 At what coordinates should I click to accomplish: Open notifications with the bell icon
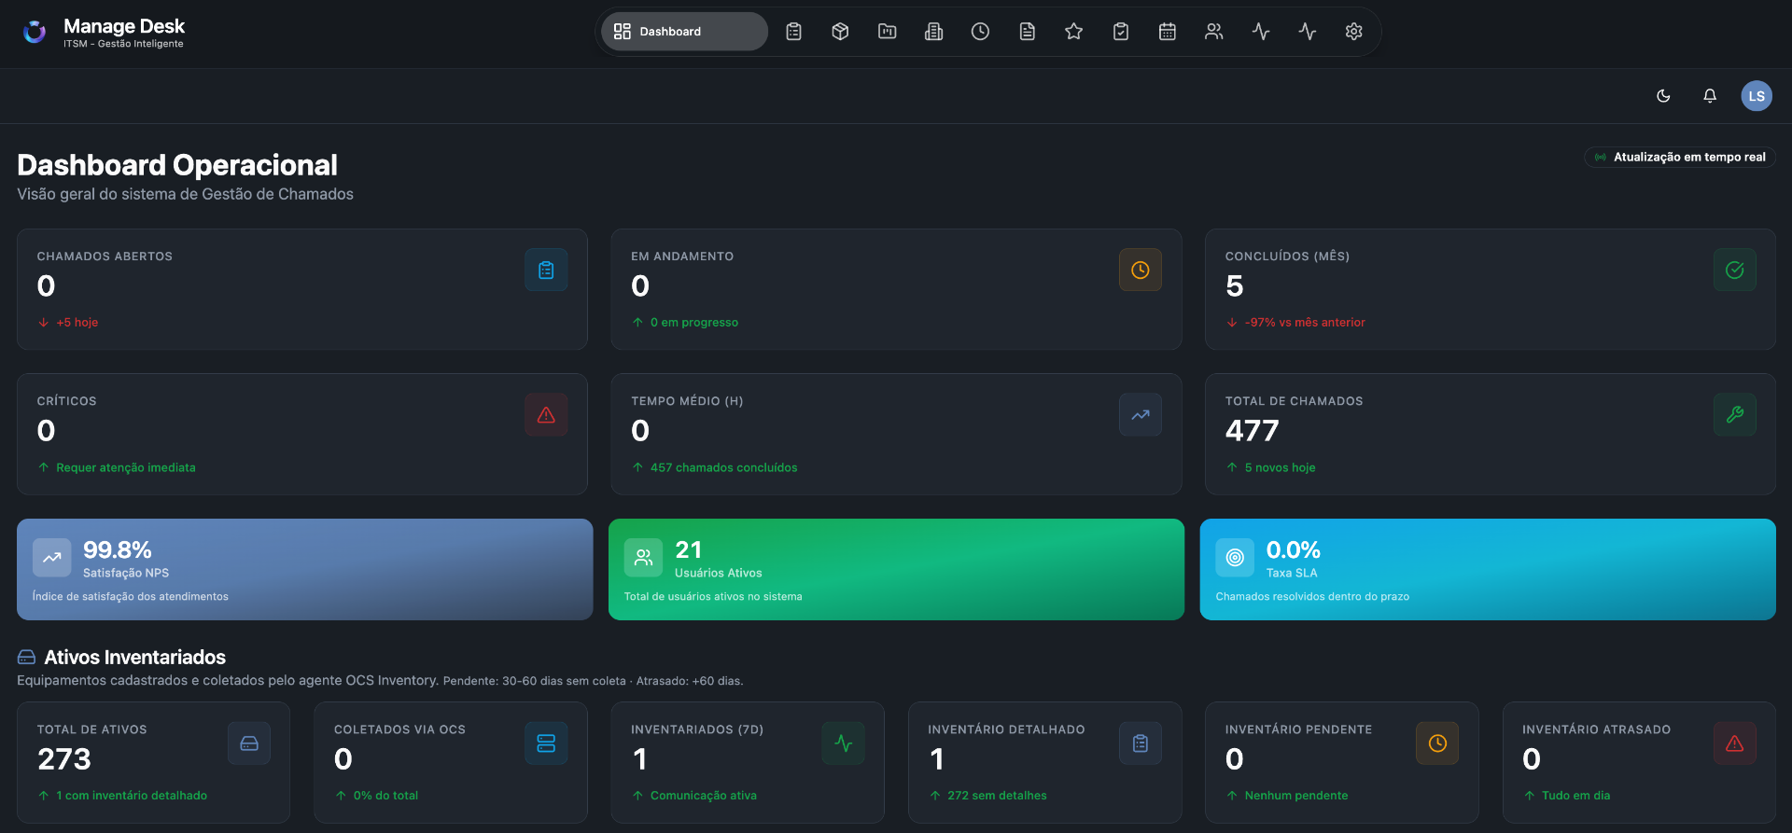coord(1710,96)
